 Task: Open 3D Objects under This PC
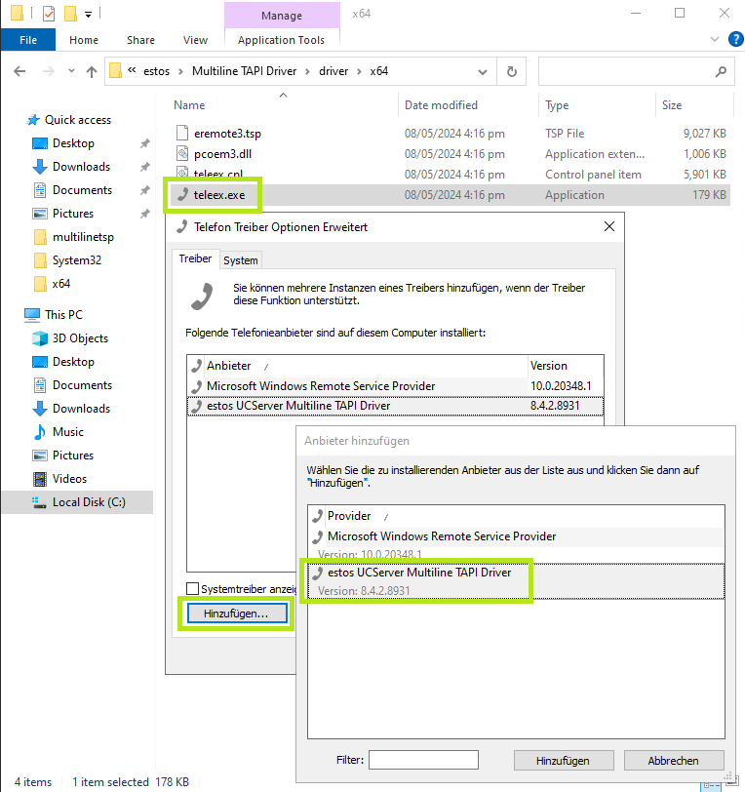(x=80, y=338)
